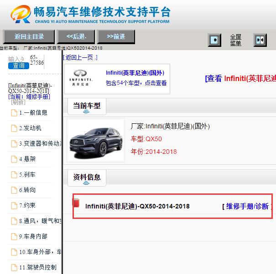Open the 维修手册/诊断 link
276x274 pixels.
(x=247, y=206)
